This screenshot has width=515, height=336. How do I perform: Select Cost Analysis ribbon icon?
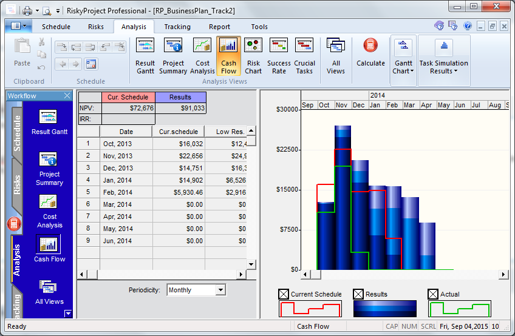tap(202, 56)
